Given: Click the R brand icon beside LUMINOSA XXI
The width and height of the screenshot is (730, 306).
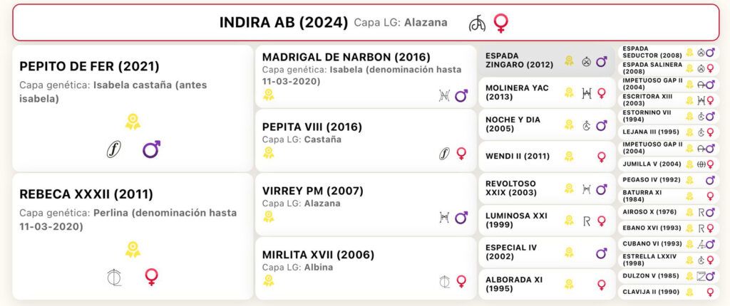Looking at the screenshot, I should click(587, 221).
